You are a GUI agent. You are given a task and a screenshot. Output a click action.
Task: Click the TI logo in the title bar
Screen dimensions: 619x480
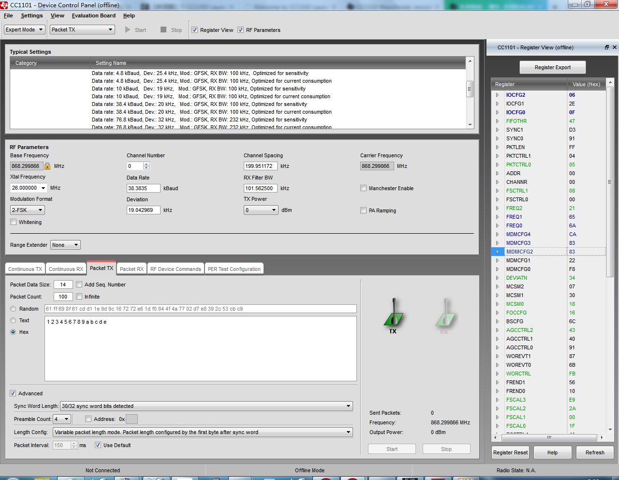pyautogui.click(x=4, y=5)
